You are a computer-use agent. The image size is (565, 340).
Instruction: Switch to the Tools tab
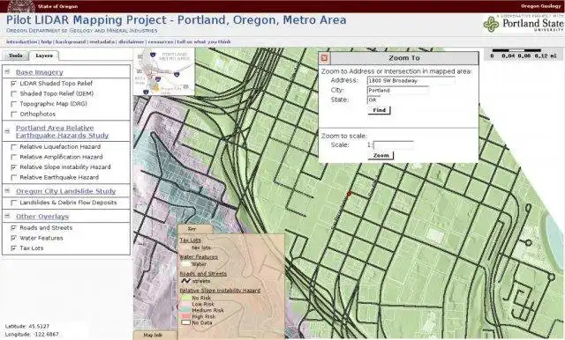(16, 55)
